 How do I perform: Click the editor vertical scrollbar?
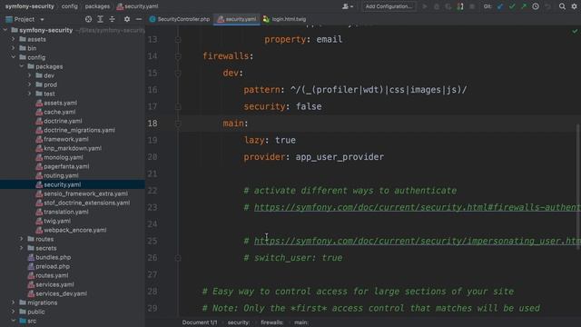(578, 187)
